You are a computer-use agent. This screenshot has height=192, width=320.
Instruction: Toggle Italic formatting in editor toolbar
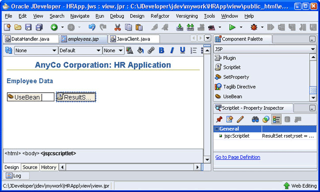point(172,50)
